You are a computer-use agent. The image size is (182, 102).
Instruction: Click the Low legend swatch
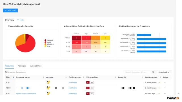pyautogui.click(x=45, y=46)
